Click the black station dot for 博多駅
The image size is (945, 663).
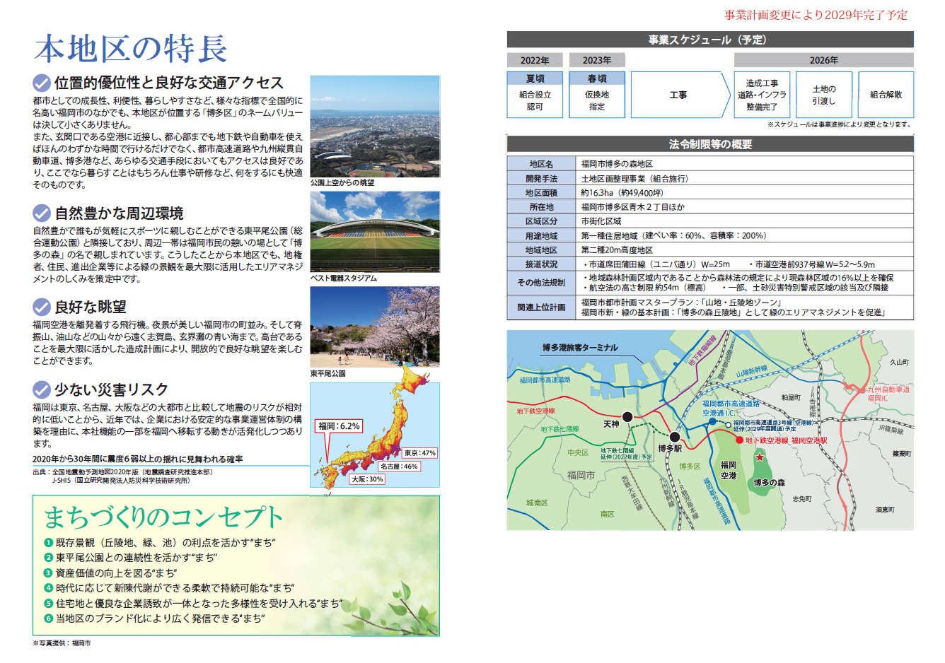click(x=675, y=438)
